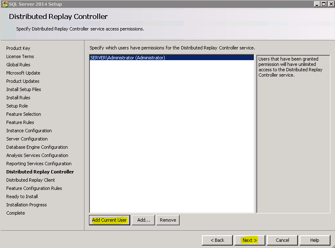Click License Terms step in sidebar
Viewport: 335px width, 248px height.
[20, 56]
